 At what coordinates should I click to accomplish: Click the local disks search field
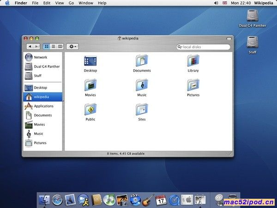(x=204, y=47)
